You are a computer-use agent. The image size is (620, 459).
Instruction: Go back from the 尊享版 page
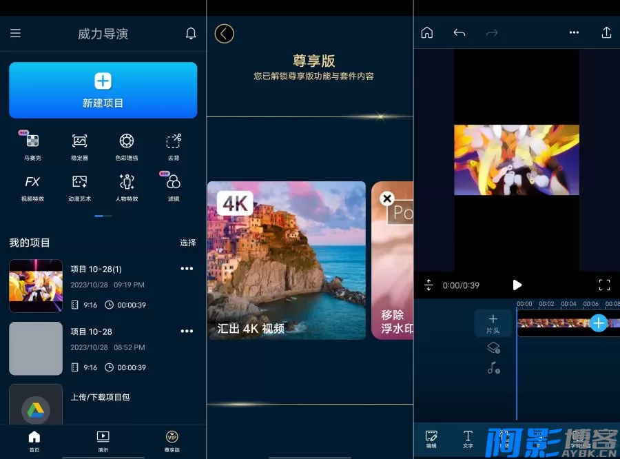click(x=224, y=34)
